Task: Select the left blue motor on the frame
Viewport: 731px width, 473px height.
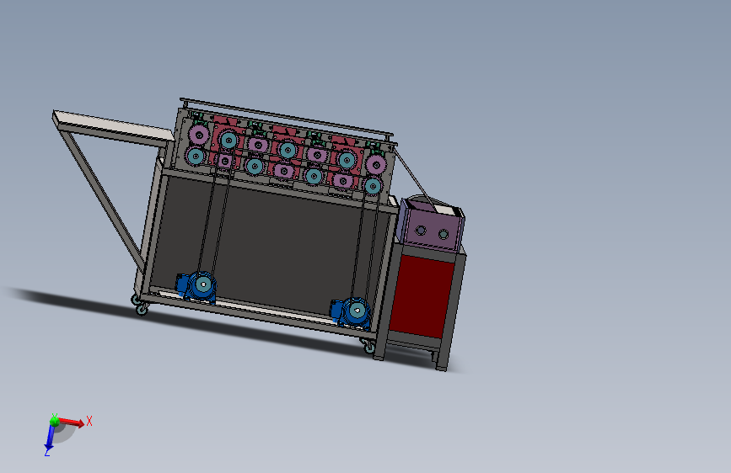Action: click(196, 286)
